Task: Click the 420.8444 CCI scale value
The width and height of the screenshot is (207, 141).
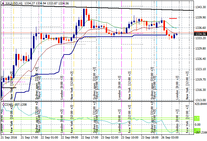Action: 201,104
